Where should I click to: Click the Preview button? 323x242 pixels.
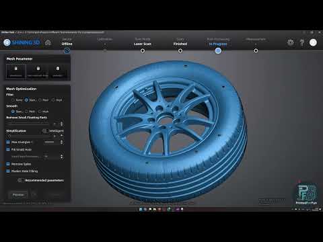point(18,195)
